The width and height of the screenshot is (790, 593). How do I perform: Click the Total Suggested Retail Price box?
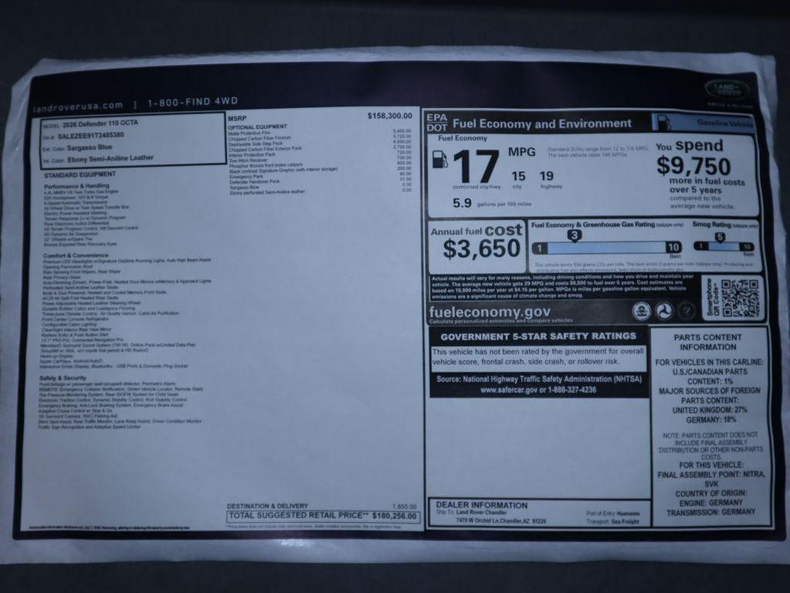[x=324, y=516]
